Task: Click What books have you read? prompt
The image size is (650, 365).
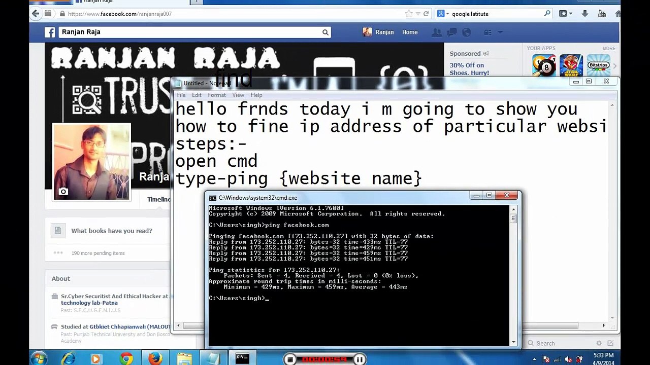Action: [112, 231]
